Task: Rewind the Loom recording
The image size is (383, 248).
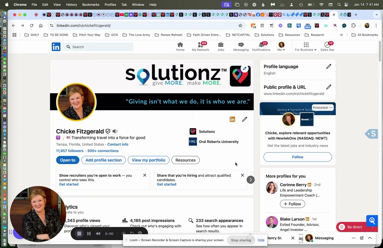Action: click(x=98, y=233)
